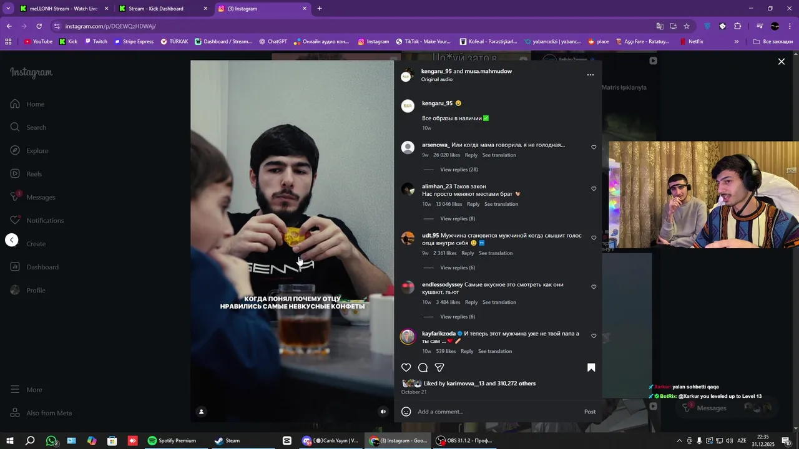This screenshot has height=449, width=799.
Task: Open musa.mahmudow profile link in post header
Action: (488, 71)
